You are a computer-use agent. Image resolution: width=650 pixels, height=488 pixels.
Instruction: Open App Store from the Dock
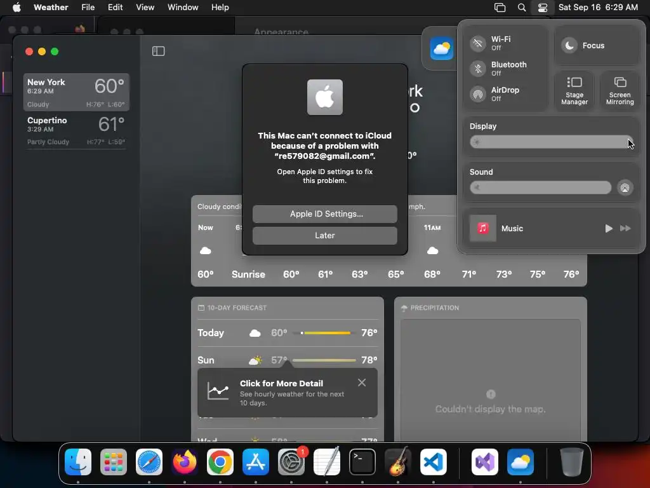[x=256, y=462]
